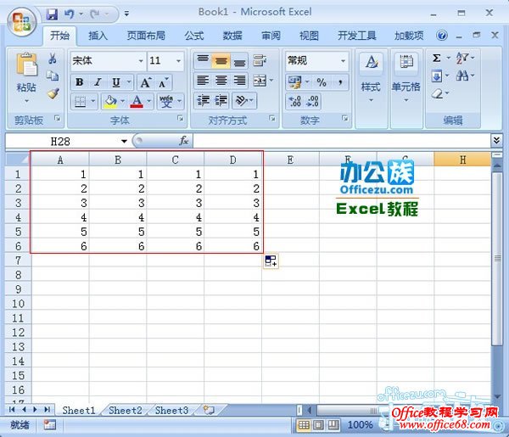The image size is (509, 437).
Task: Switch to Page Break Preview
Action: (x=333, y=424)
